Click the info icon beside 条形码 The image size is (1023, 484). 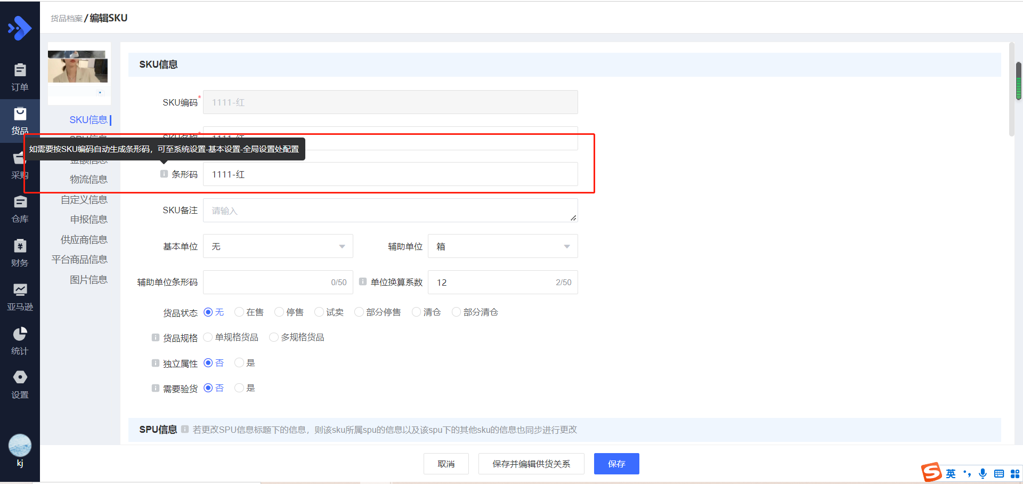(x=164, y=174)
